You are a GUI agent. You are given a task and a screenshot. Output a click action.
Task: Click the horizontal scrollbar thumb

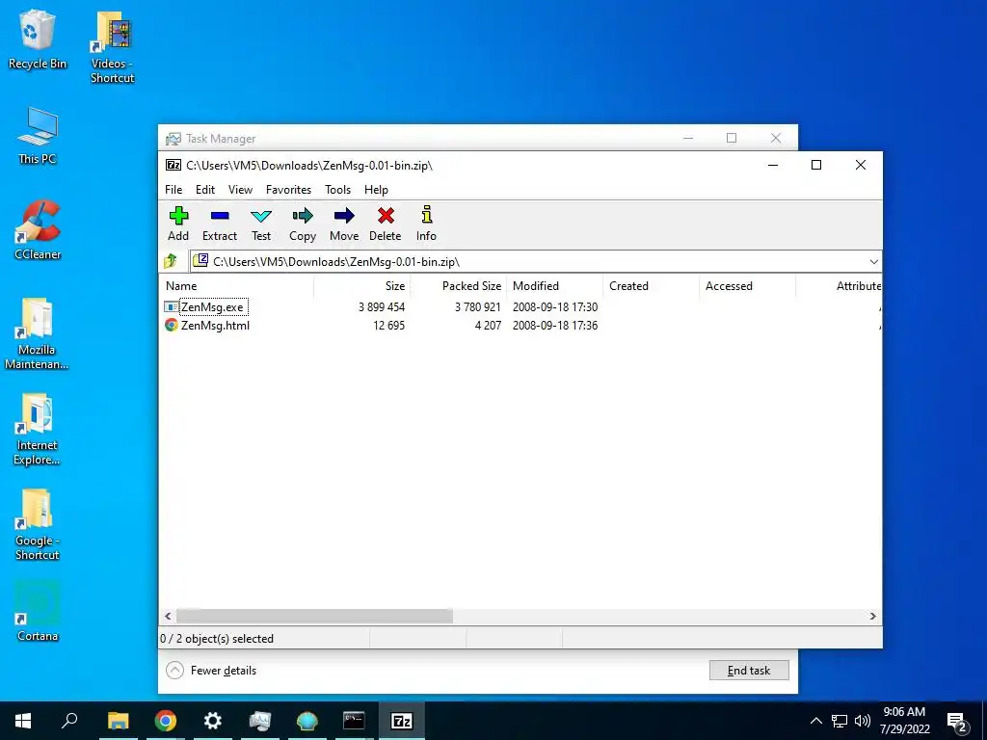pyautogui.click(x=314, y=616)
